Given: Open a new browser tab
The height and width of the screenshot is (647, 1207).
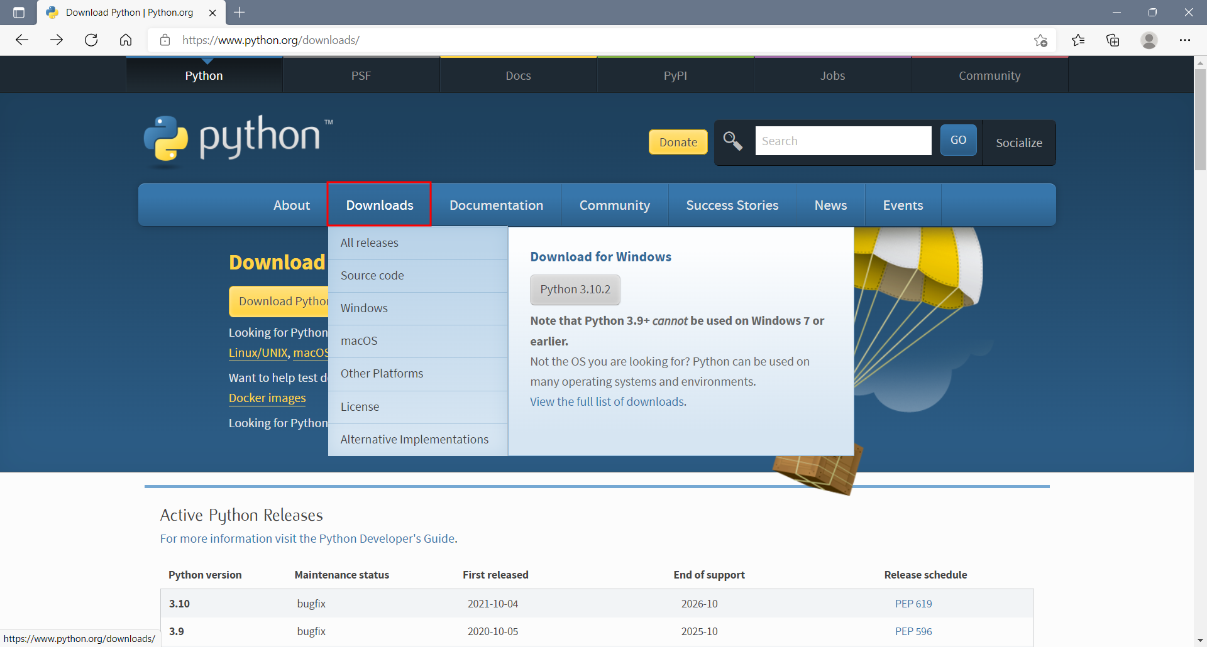Looking at the screenshot, I should pos(240,13).
